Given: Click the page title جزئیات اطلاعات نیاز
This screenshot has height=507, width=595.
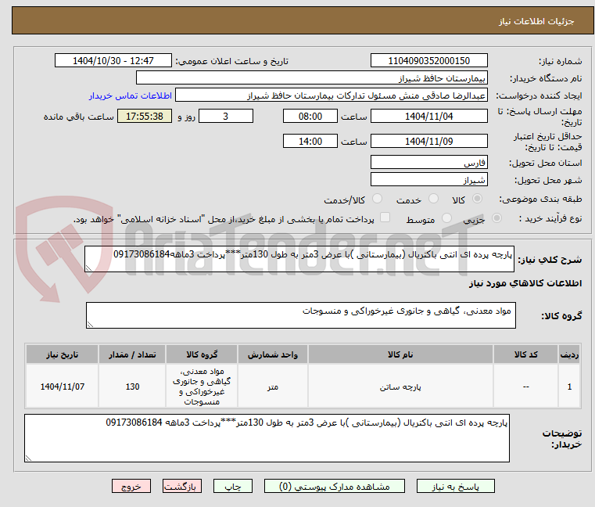Looking at the screenshot, I should coord(536,21).
